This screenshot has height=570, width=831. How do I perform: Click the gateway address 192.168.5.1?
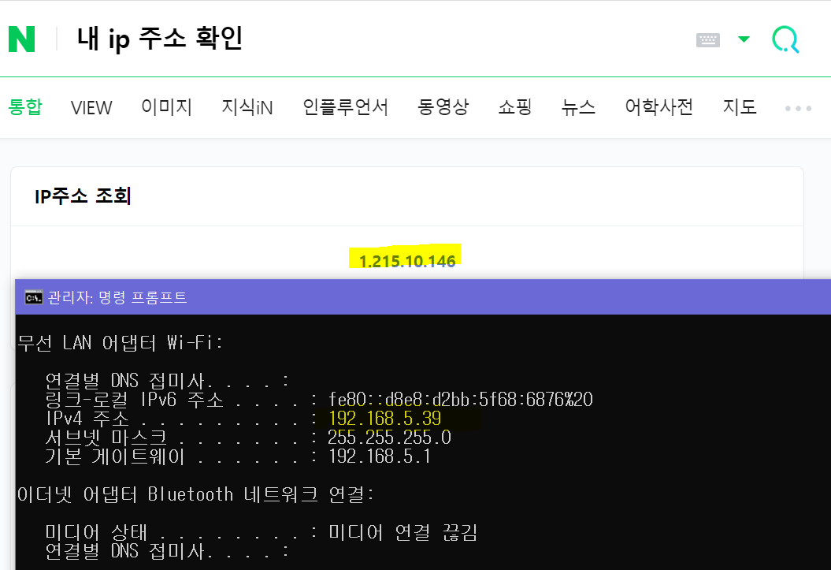[380, 456]
